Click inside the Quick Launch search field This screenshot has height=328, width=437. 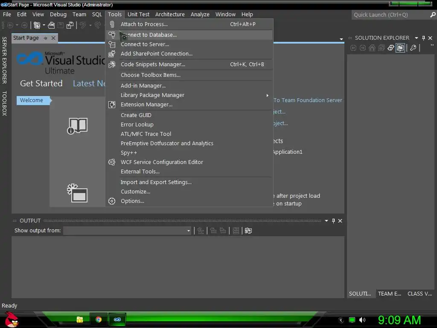390,15
